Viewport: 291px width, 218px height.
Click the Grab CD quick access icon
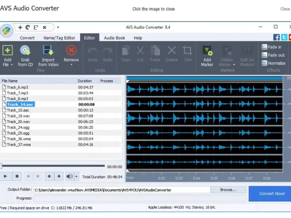(x=28, y=28)
